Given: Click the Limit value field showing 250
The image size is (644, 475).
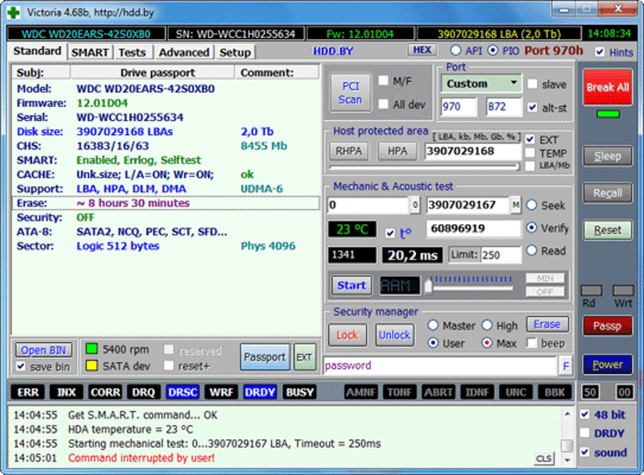Looking at the screenshot, I should click(501, 255).
